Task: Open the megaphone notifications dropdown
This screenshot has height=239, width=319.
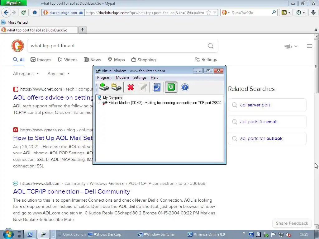Action: pyautogui.click(x=291, y=46)
